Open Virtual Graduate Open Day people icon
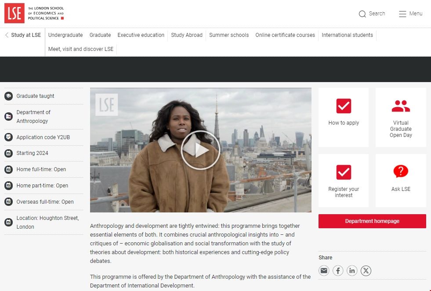The width and height of the screenshot is (431, 291). pyautogui.click(x=401, y=106)
